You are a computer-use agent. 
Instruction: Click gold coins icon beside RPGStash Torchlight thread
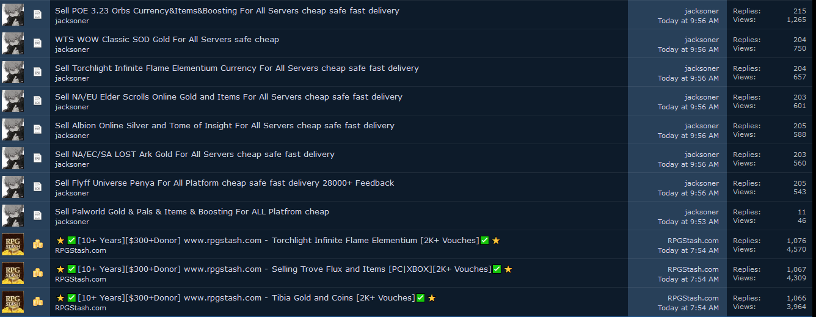point(38,244)
